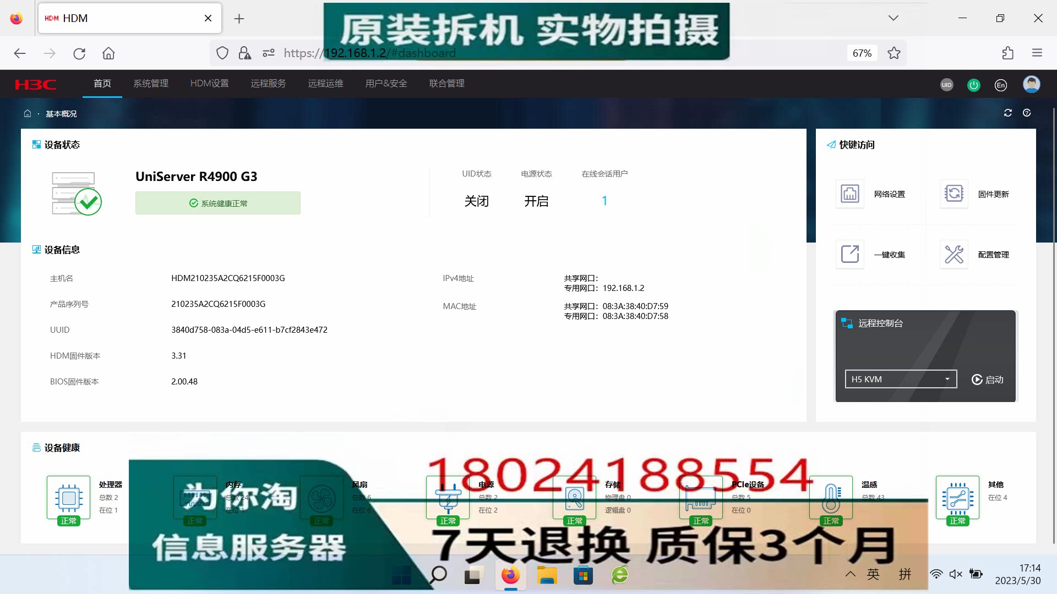The image size is (1057, 594).
Task: Close the HDM browser tab
Action: (208, 18)
